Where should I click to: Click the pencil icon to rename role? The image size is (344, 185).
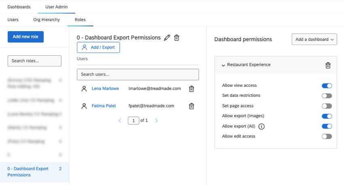point(167,38)
